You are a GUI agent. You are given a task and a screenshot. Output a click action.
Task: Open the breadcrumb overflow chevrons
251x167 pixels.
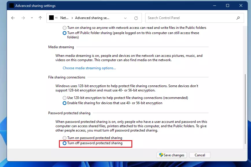[x=56, y=18]
